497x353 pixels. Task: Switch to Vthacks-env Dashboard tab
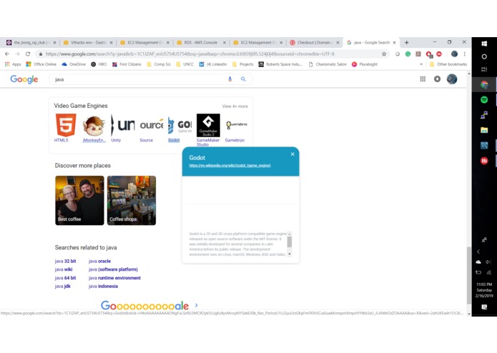(x=88, y=42)
